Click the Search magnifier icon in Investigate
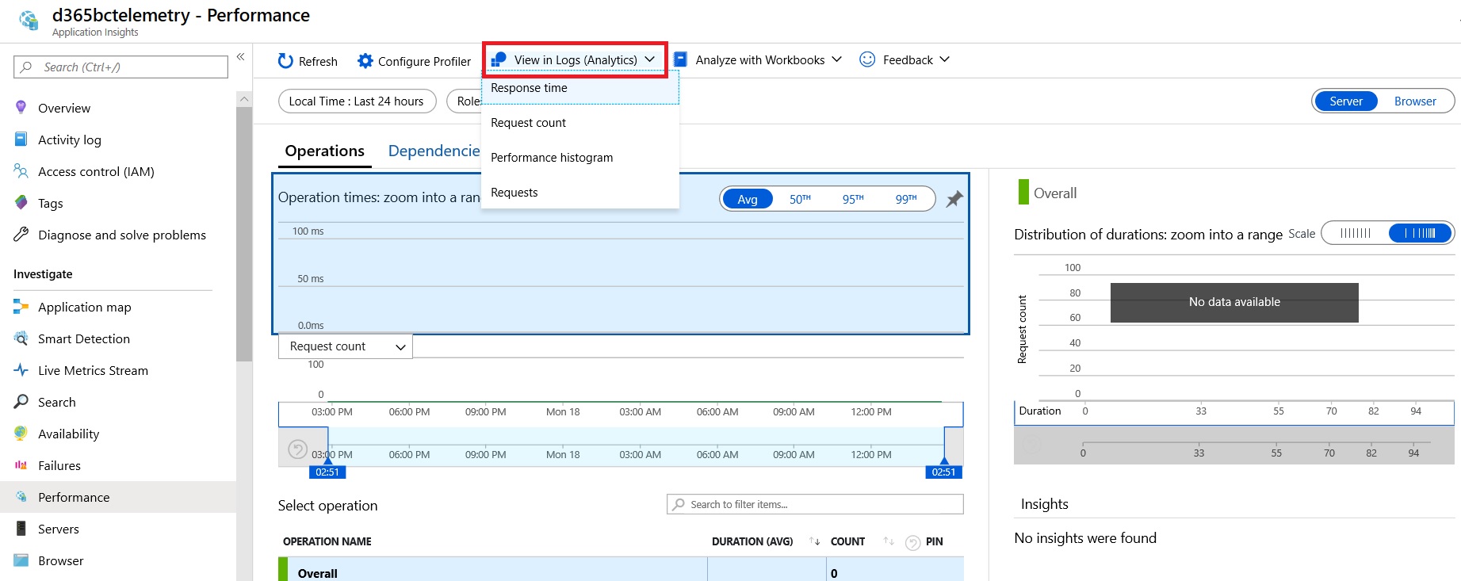The width and height of the screenshot is (1461, 581). tap(21, 402)
